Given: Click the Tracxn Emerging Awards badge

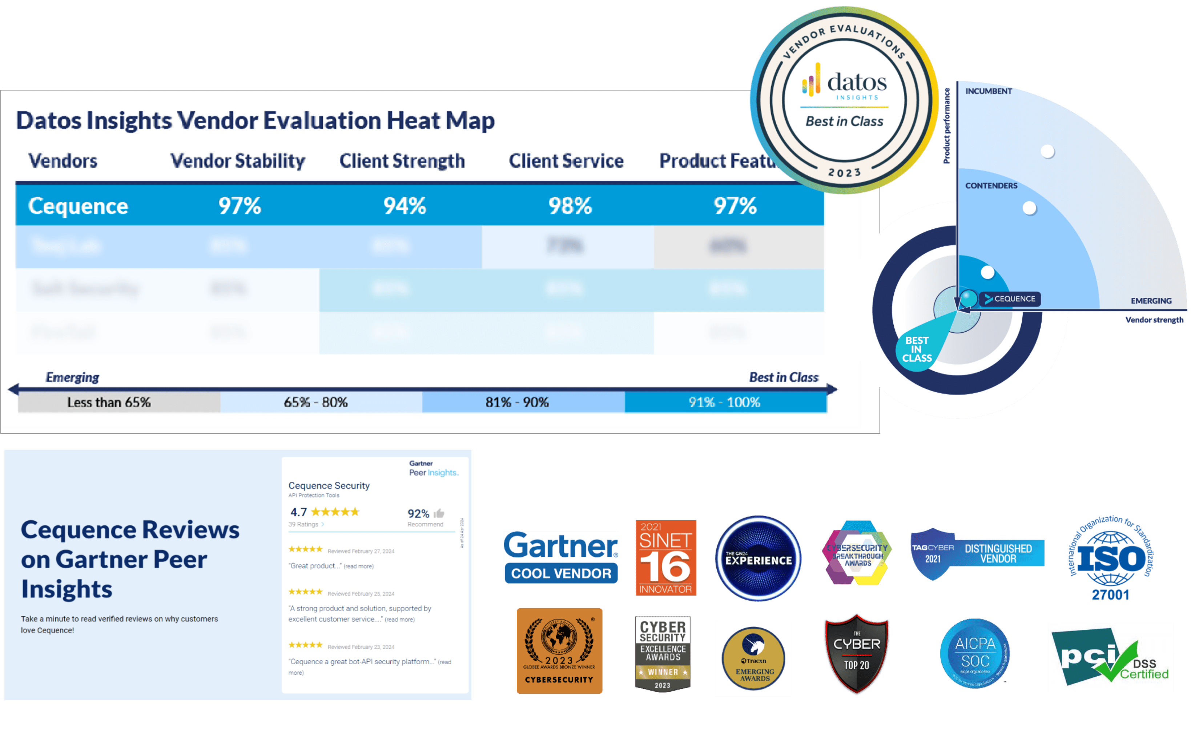Looking at the screenshot, I should click(x=753, y=659).
